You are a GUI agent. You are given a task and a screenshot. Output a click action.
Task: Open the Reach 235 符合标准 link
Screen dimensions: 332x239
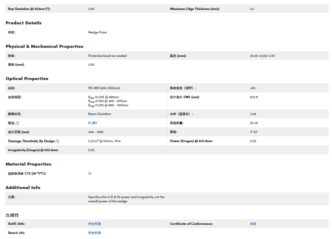pos(94,233)
